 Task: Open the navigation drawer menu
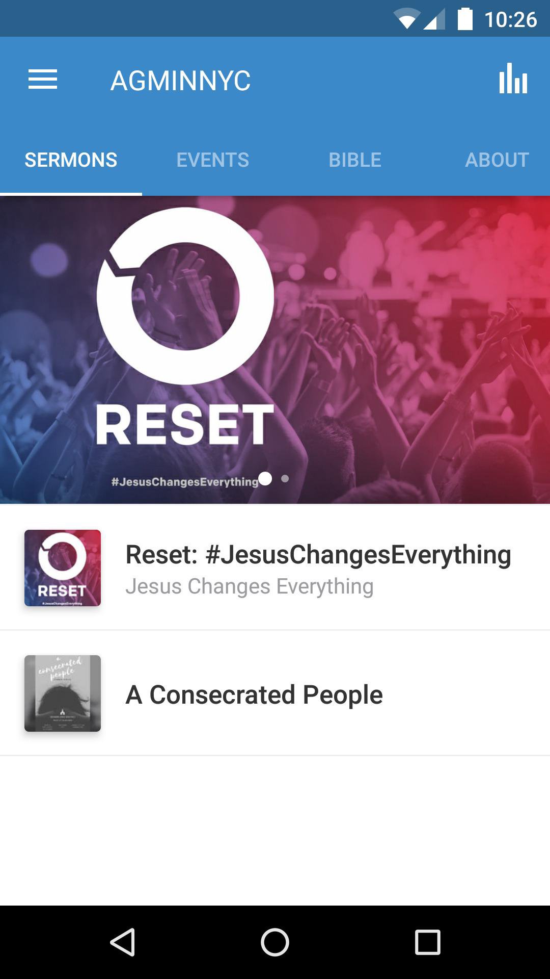click(x=43, y=79)
